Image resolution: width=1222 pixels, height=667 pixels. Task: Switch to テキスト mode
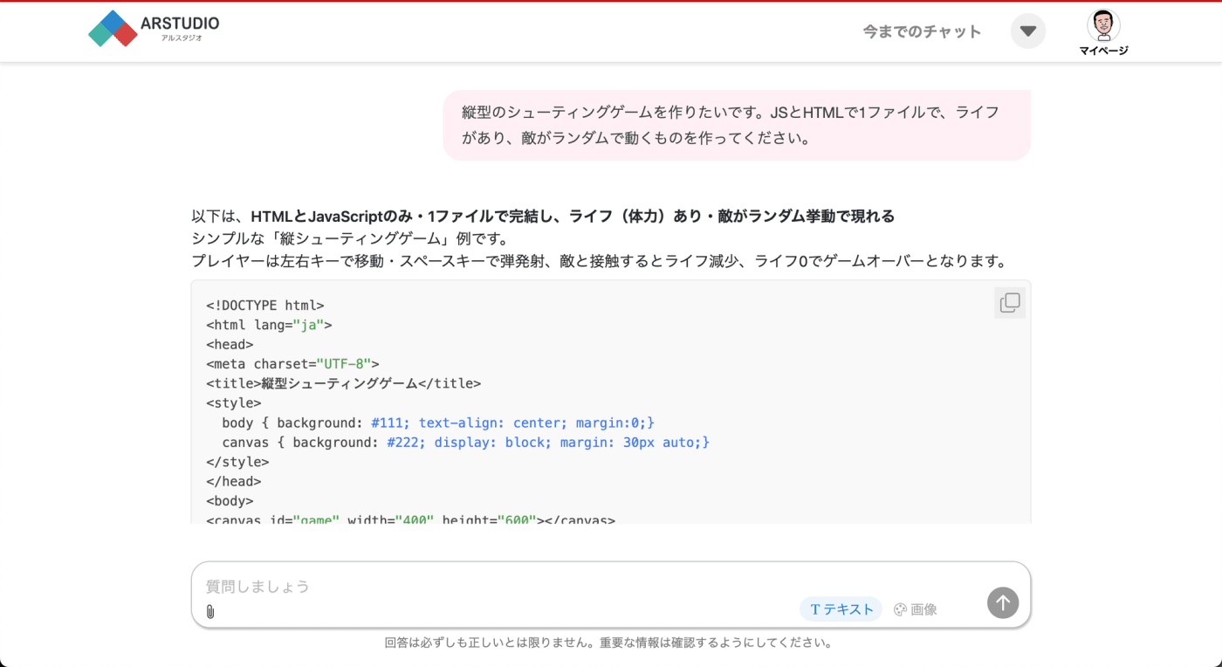pos(841,609)
